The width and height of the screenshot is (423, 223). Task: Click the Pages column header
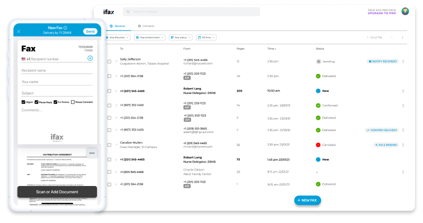240,48
